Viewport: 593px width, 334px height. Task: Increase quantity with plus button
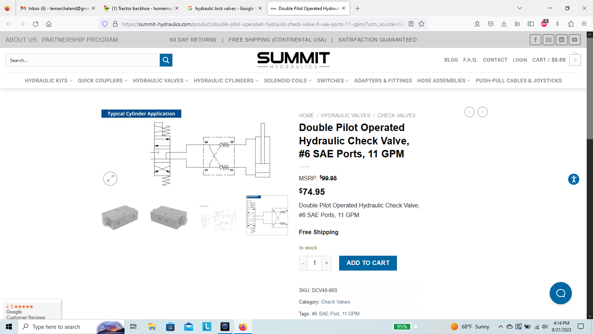pos(327,263)
